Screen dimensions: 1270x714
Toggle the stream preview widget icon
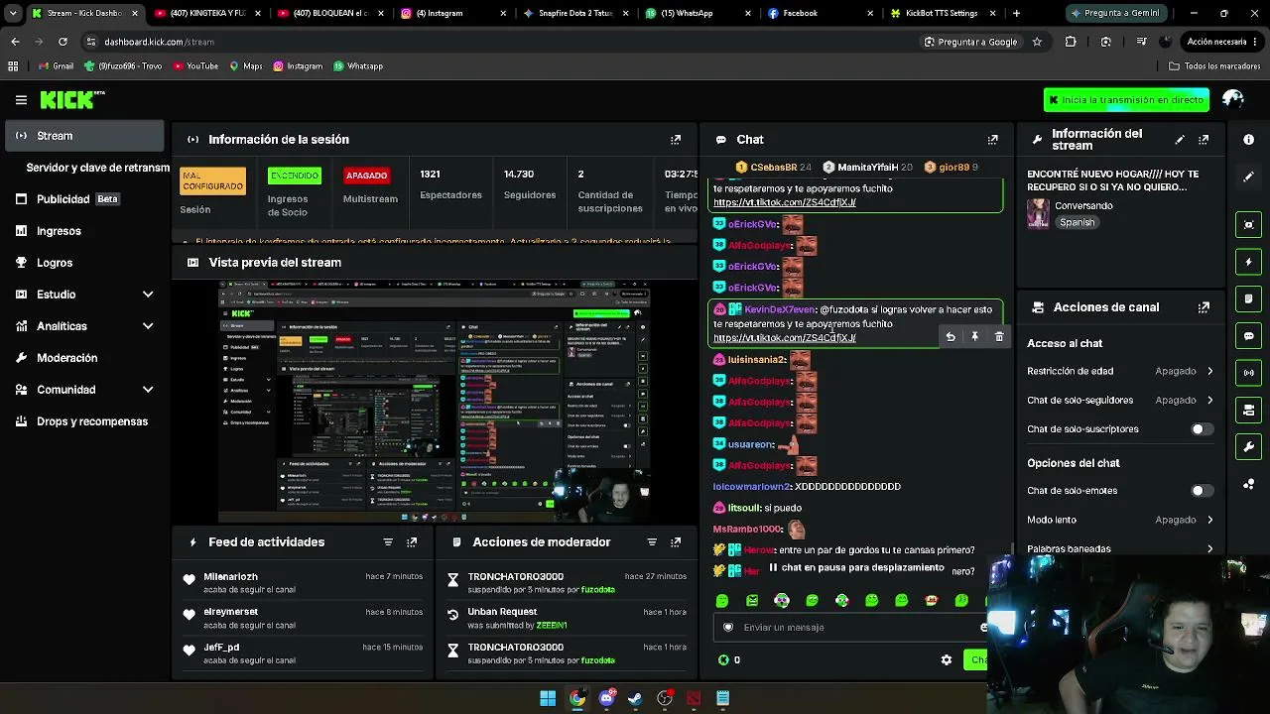(x=1249, y=224)
